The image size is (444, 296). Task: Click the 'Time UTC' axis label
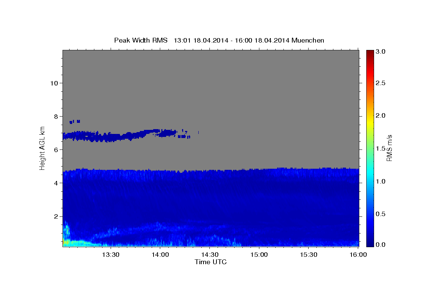click(x=211, y=262)
